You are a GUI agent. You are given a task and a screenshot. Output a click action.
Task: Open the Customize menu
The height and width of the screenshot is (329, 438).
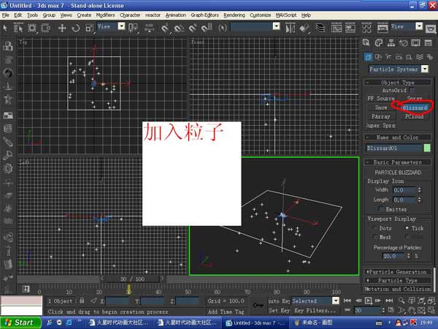click(x=261, y=15)
